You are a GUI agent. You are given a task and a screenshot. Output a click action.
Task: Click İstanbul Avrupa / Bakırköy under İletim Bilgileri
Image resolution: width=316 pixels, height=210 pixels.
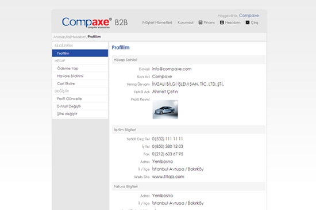coord(178,169)
